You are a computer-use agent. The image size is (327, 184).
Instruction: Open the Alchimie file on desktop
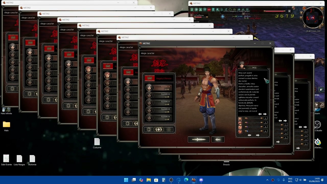tap(32, 160)
